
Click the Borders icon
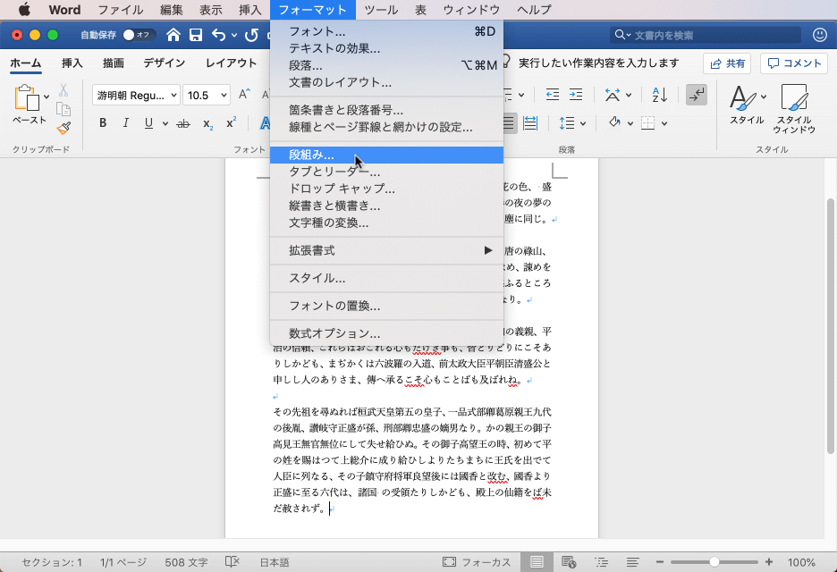[x=647, y=123]
